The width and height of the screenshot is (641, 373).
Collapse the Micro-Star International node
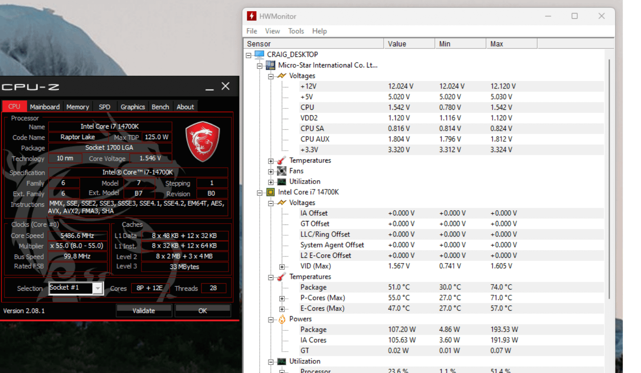pyautogui.click(x=260, y=66)
